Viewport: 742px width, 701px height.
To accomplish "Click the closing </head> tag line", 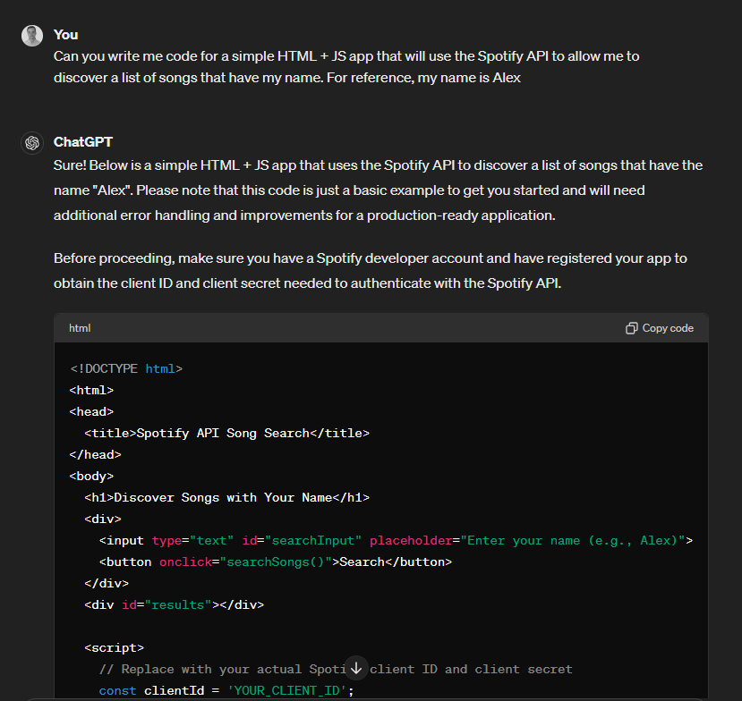I will [x=95, y=455].
